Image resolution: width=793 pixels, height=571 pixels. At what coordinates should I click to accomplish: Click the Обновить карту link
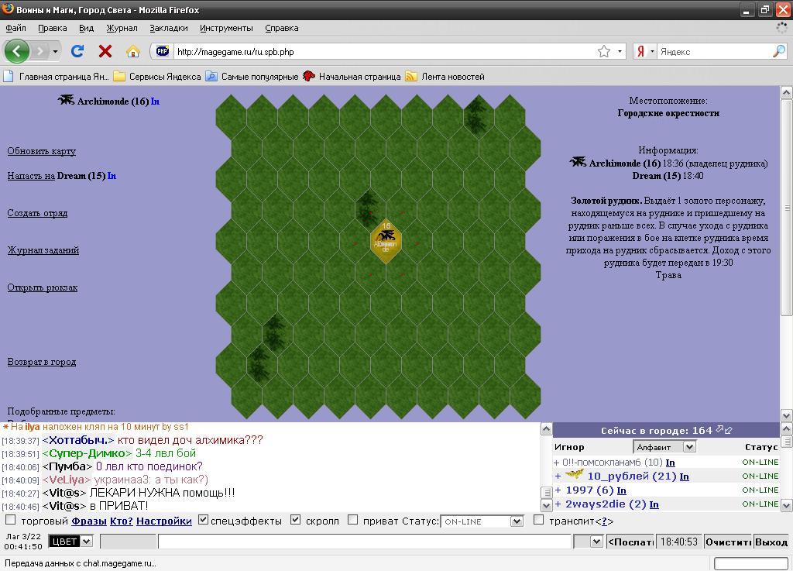click(42, 151)
